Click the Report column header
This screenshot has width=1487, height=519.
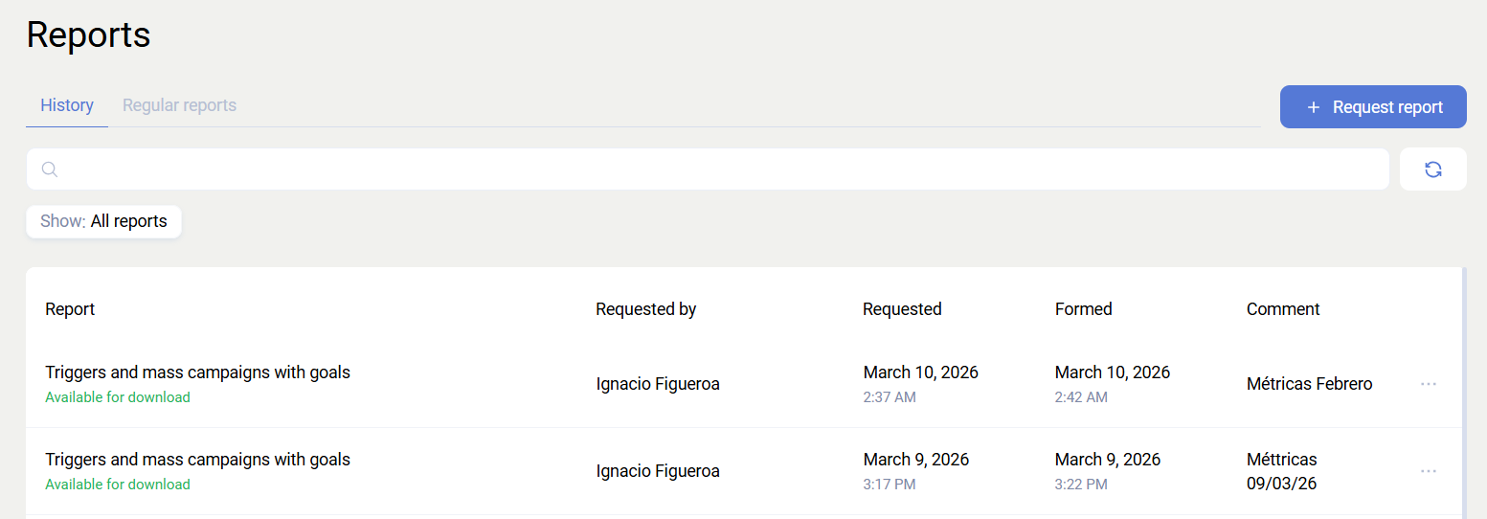pyautogui.click(x=70, y=309)
